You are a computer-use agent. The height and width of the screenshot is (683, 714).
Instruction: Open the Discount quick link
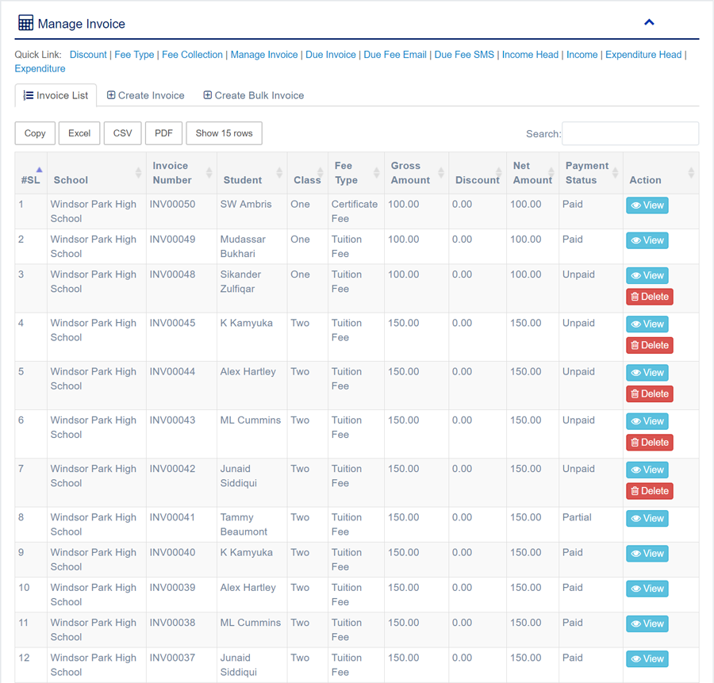pos(88,55)
